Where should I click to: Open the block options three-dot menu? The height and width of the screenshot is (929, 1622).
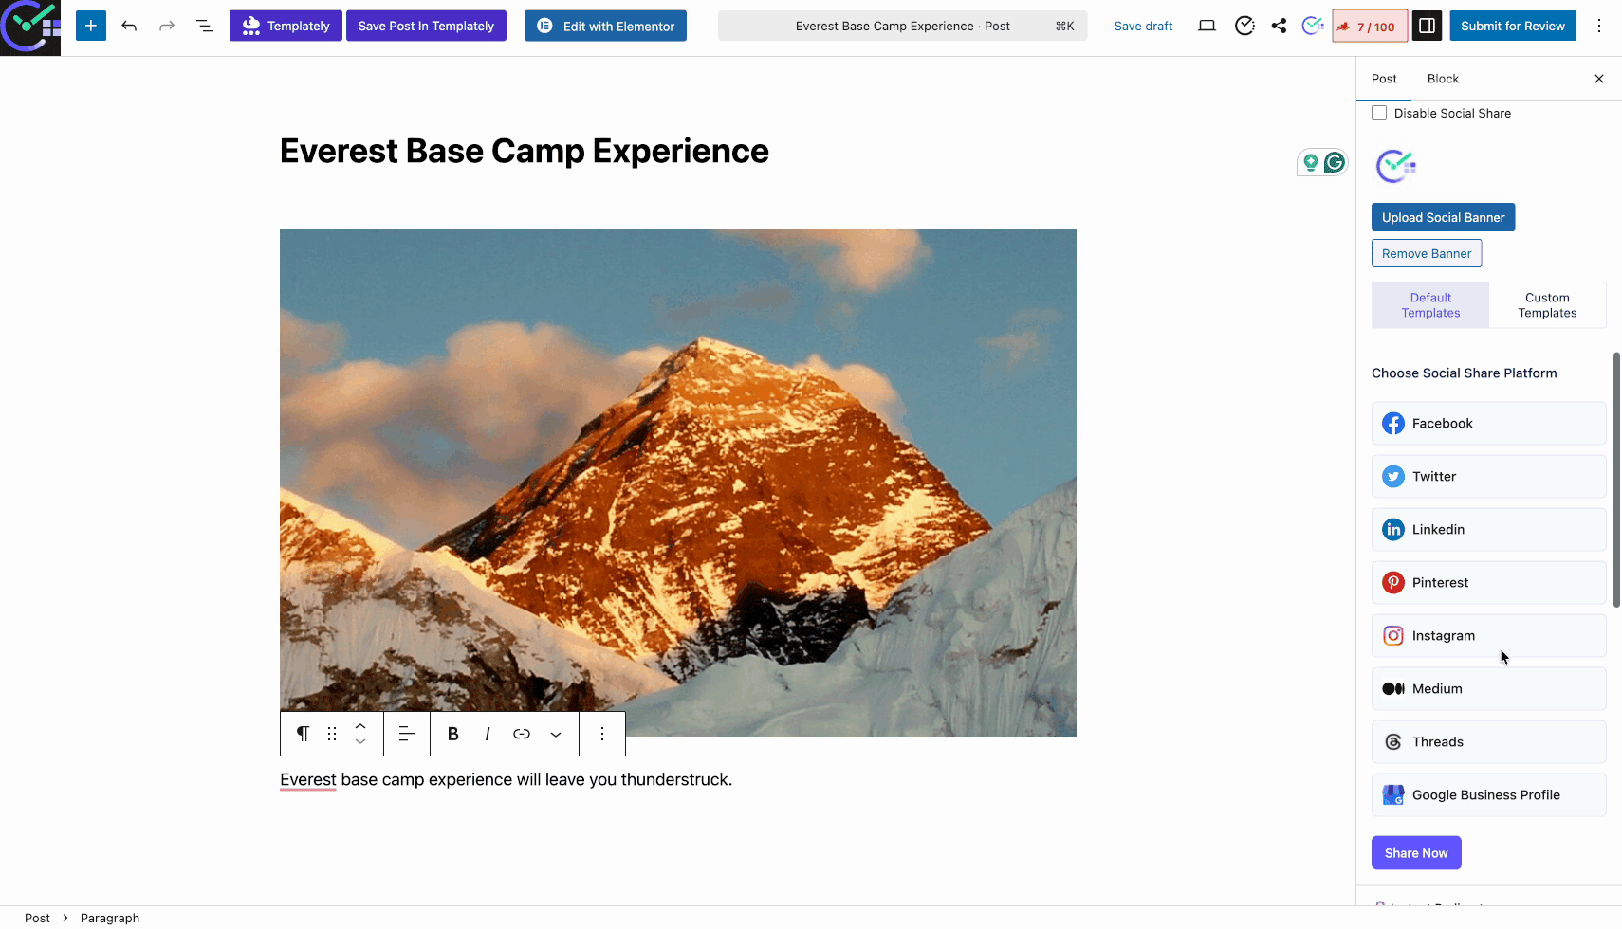(601, 733)
